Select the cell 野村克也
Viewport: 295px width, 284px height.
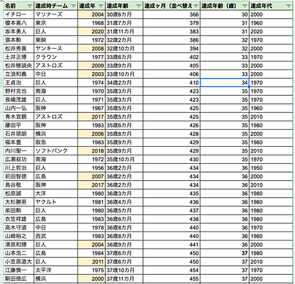click(19, 91)
